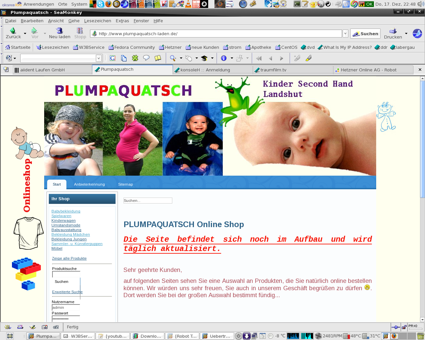Open Composer pen icon in status bar
The image size is (425, 340).
pyautogui.click(x=33, y=327)
